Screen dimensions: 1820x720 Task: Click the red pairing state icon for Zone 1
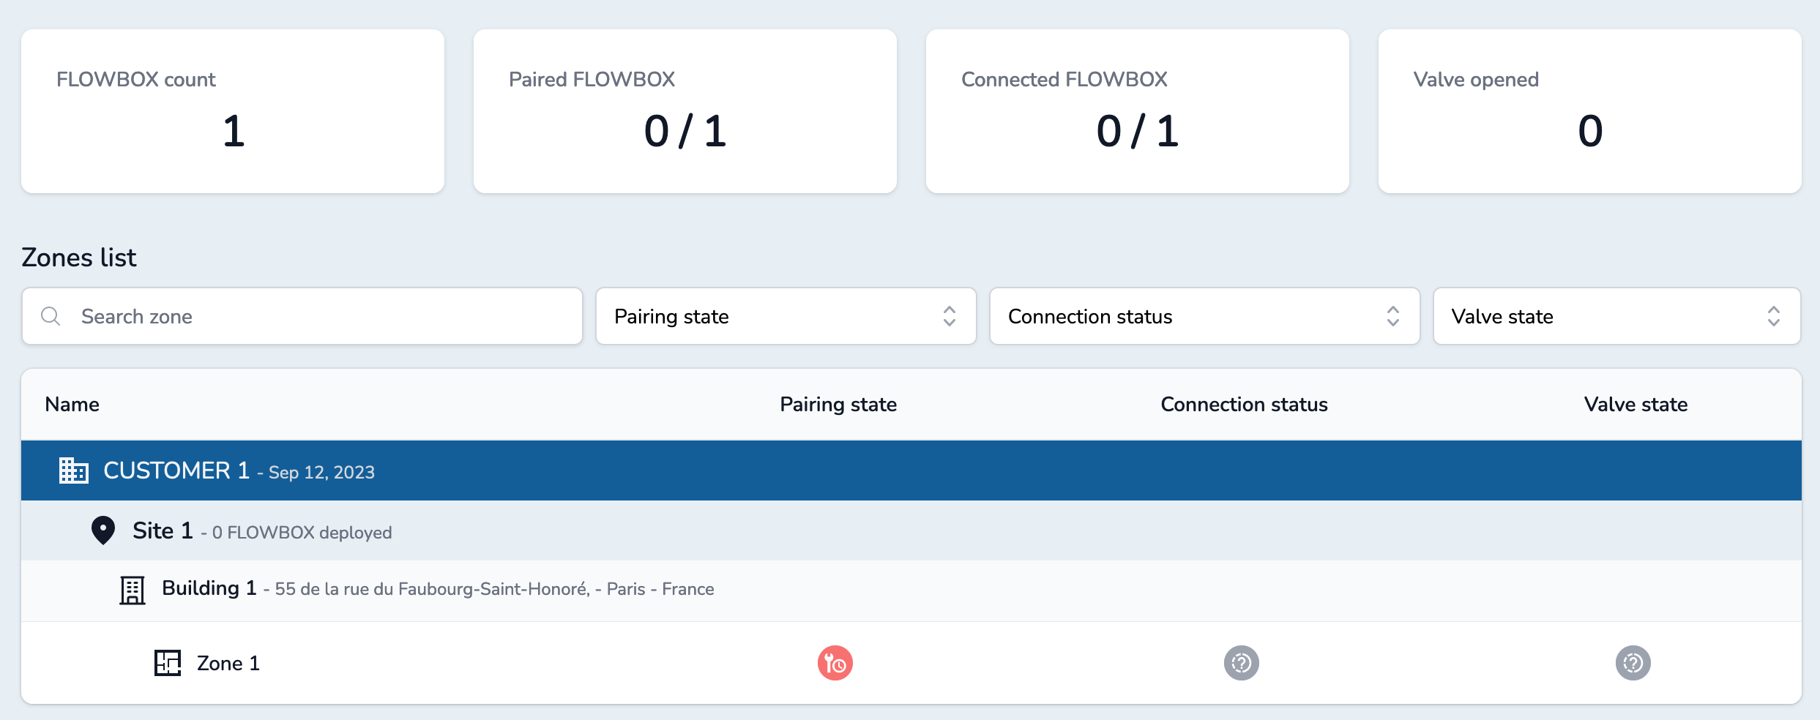(835, 663)
